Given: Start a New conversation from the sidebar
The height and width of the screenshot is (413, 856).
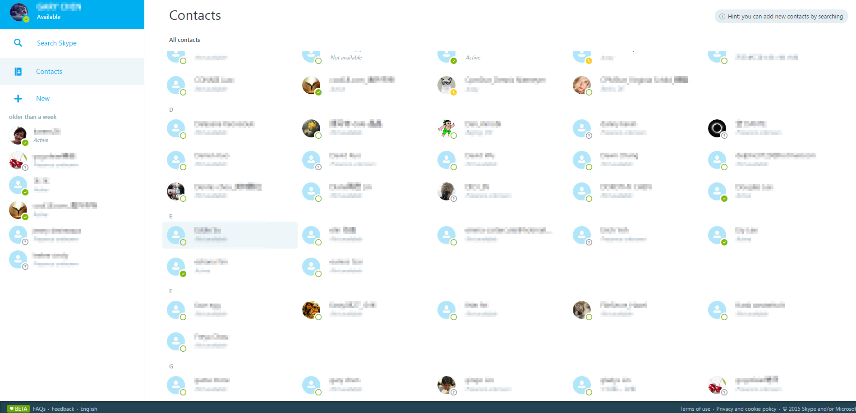Looking at the screenshot, I should pyautogui.click(x=43, y=99).
